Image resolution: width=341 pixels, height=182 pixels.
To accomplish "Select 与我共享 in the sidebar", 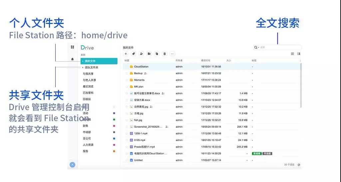I will point(88,74).
